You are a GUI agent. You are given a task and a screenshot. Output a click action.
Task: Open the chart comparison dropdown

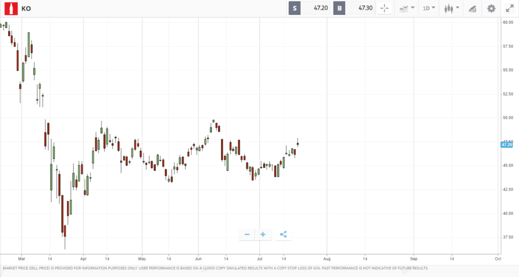click(407, 8)
